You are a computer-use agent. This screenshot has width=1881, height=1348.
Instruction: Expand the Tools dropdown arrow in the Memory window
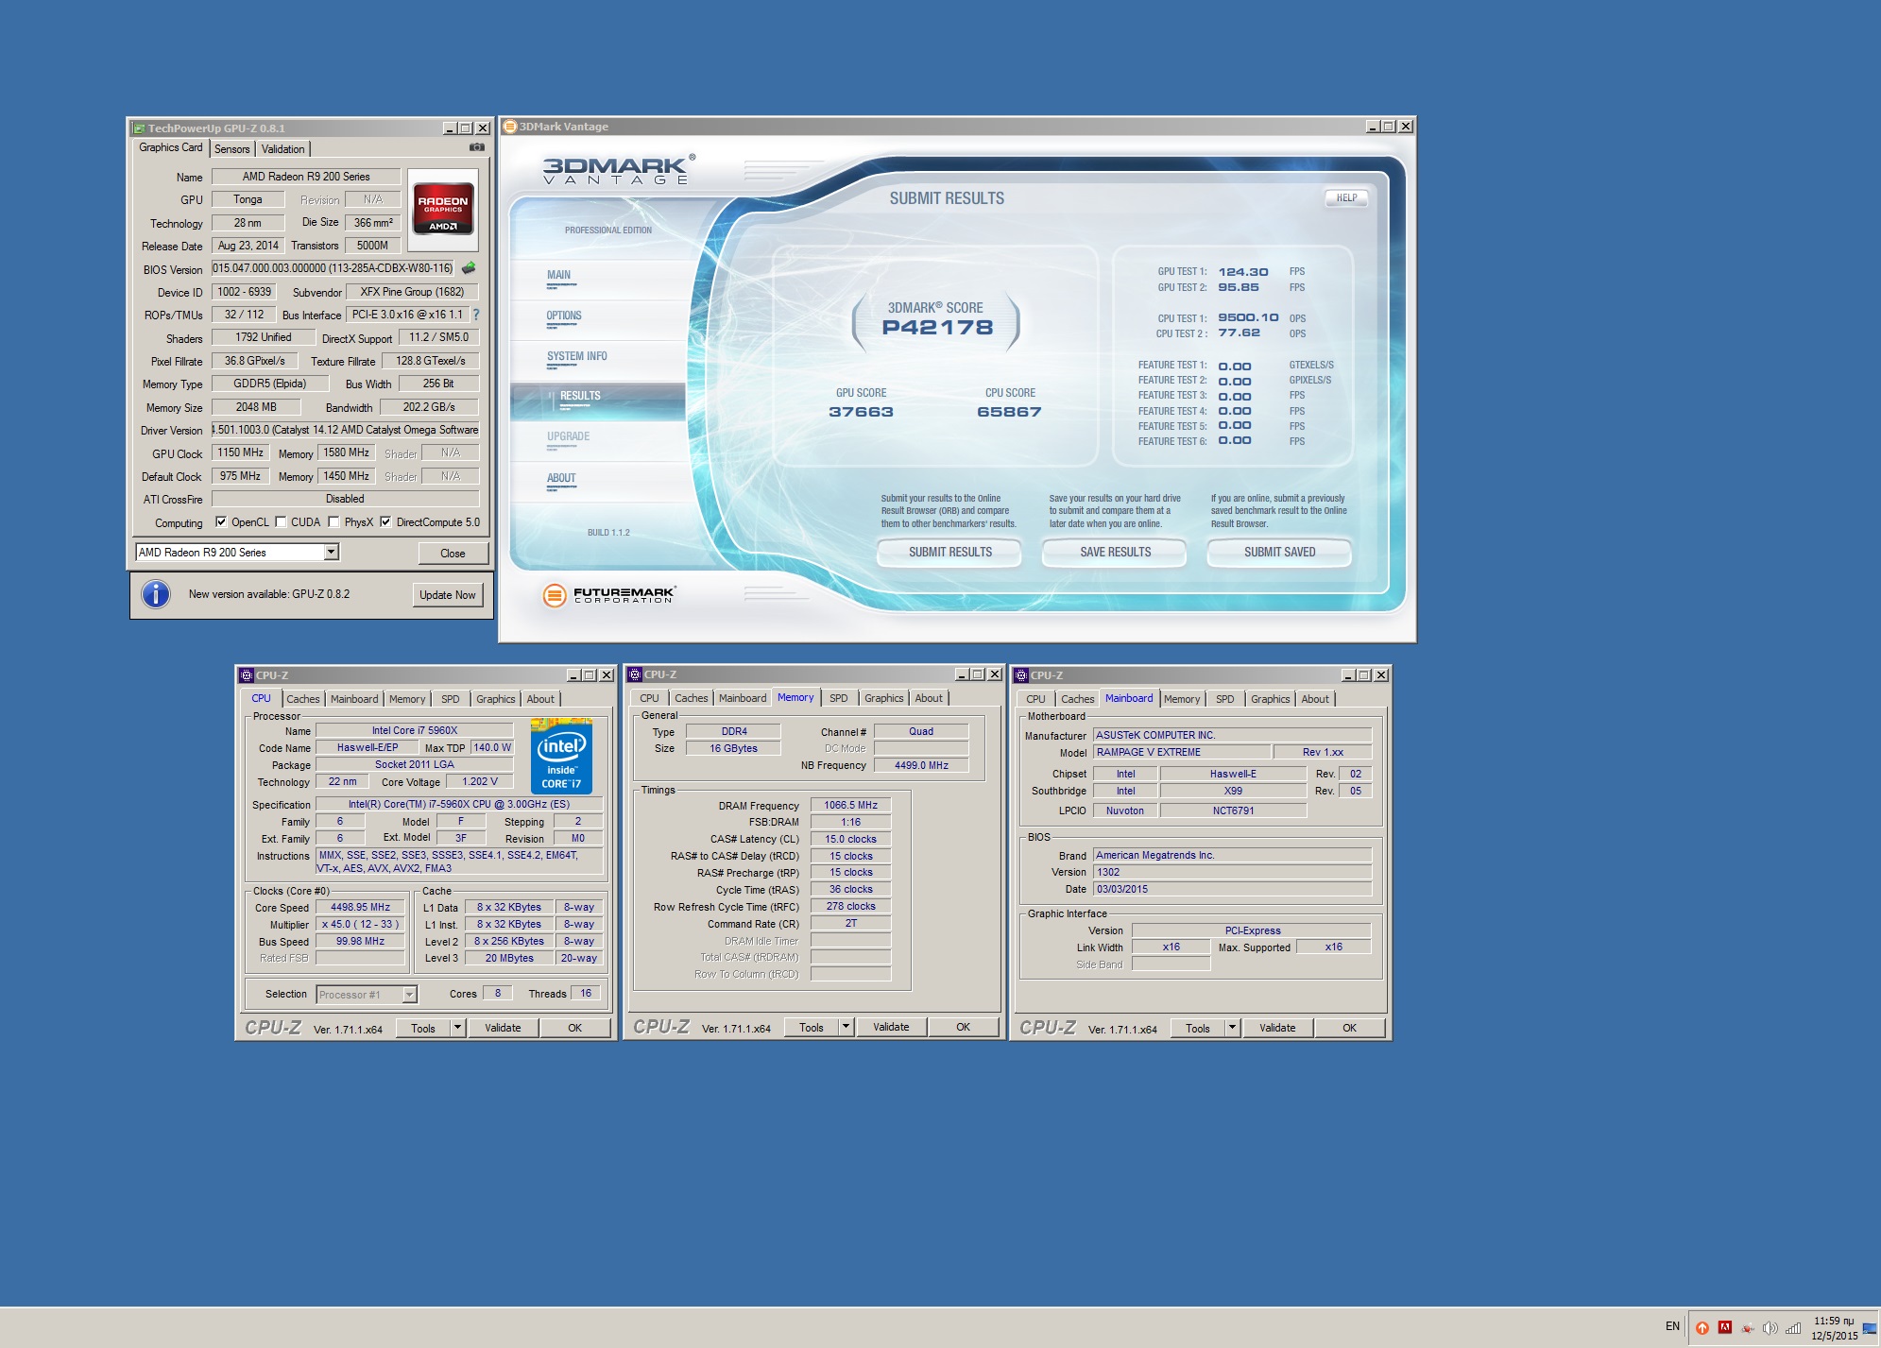(x=846, y=1026)
